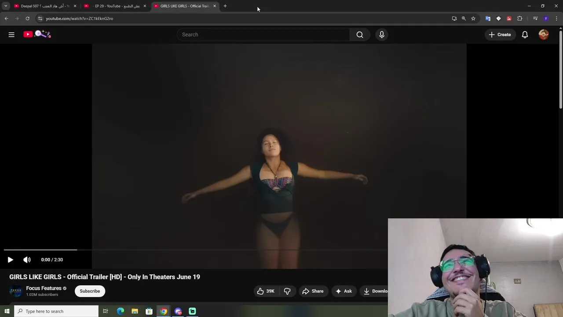Image resolution: width=563 pixels, height=317 pixels.
Task: Dislike the trailer video
Action: tap(287, 291)
